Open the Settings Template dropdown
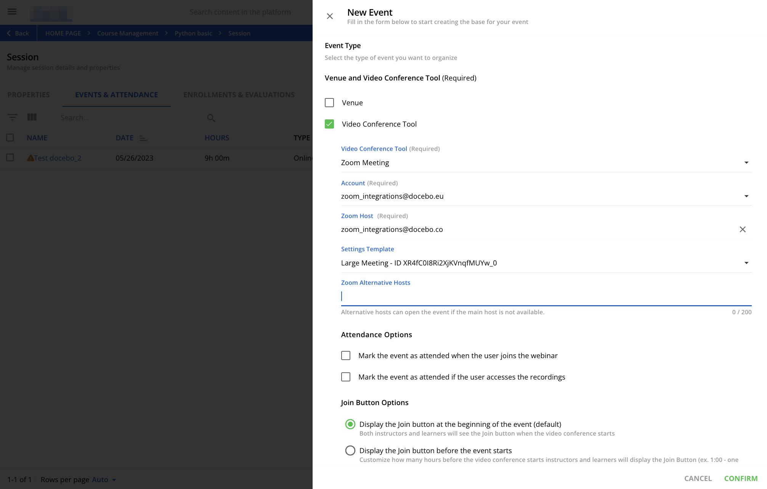 pos(546,263)
